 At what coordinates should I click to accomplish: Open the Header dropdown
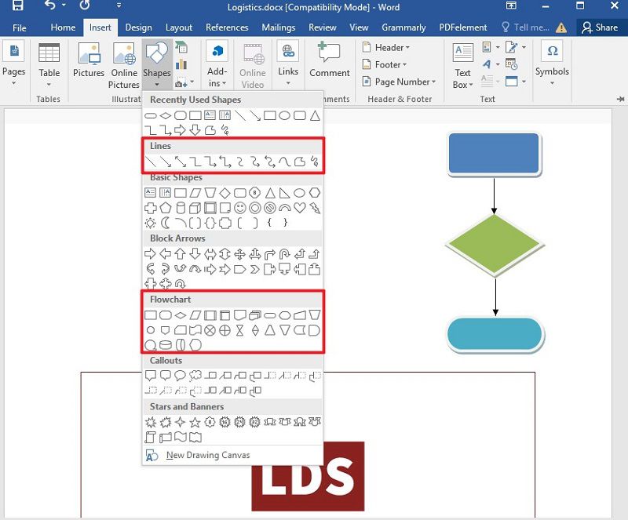coord(386,47)
